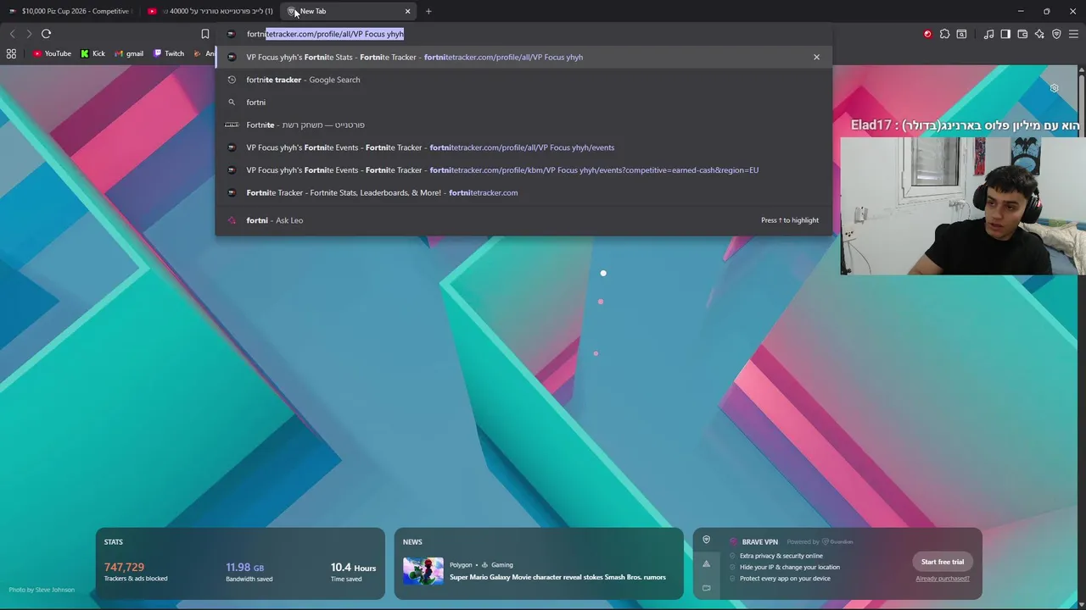Open the Leo AI sparkle icon
Screen dimensions: 1086x610
[1039, 34]
